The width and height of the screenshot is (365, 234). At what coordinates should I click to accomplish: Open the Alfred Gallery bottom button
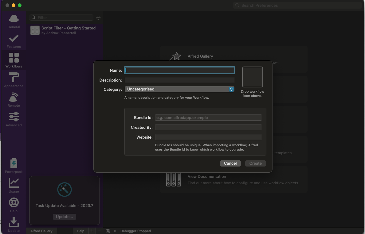[41, 231]
